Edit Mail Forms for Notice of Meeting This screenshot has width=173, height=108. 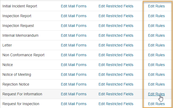click(73, 74)
